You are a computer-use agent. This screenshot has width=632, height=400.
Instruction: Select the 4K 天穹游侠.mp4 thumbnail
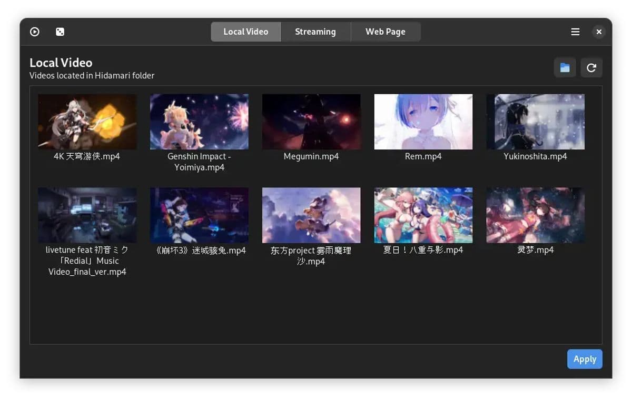coord(87,122)
